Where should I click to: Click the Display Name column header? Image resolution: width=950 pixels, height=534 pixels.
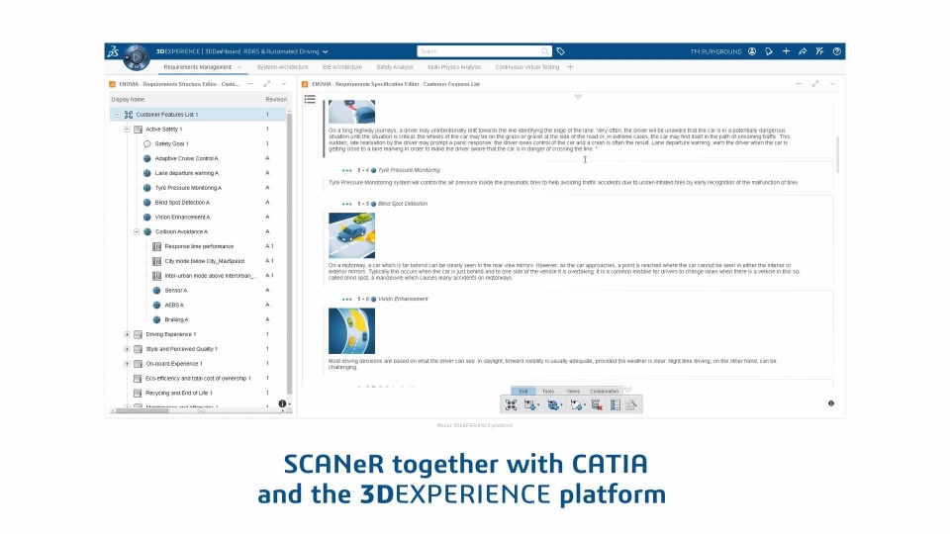128,99
